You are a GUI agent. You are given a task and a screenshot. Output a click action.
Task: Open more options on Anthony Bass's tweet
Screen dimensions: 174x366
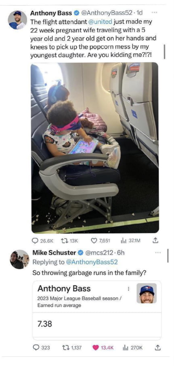(x=154, y=13)
